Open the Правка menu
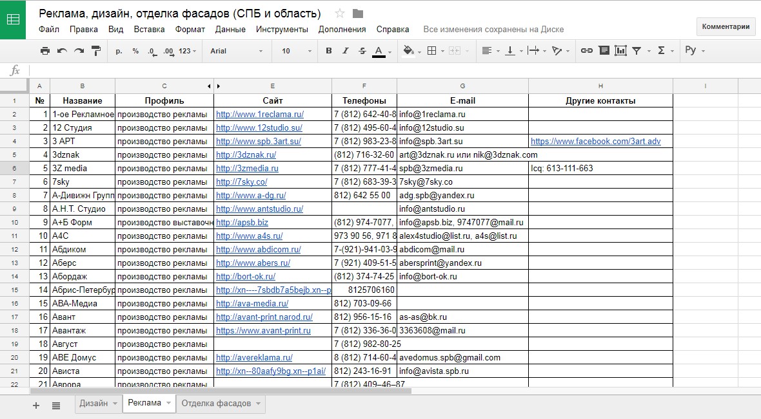Viewport: 761px width, 419px height. [x=83, y=29]
